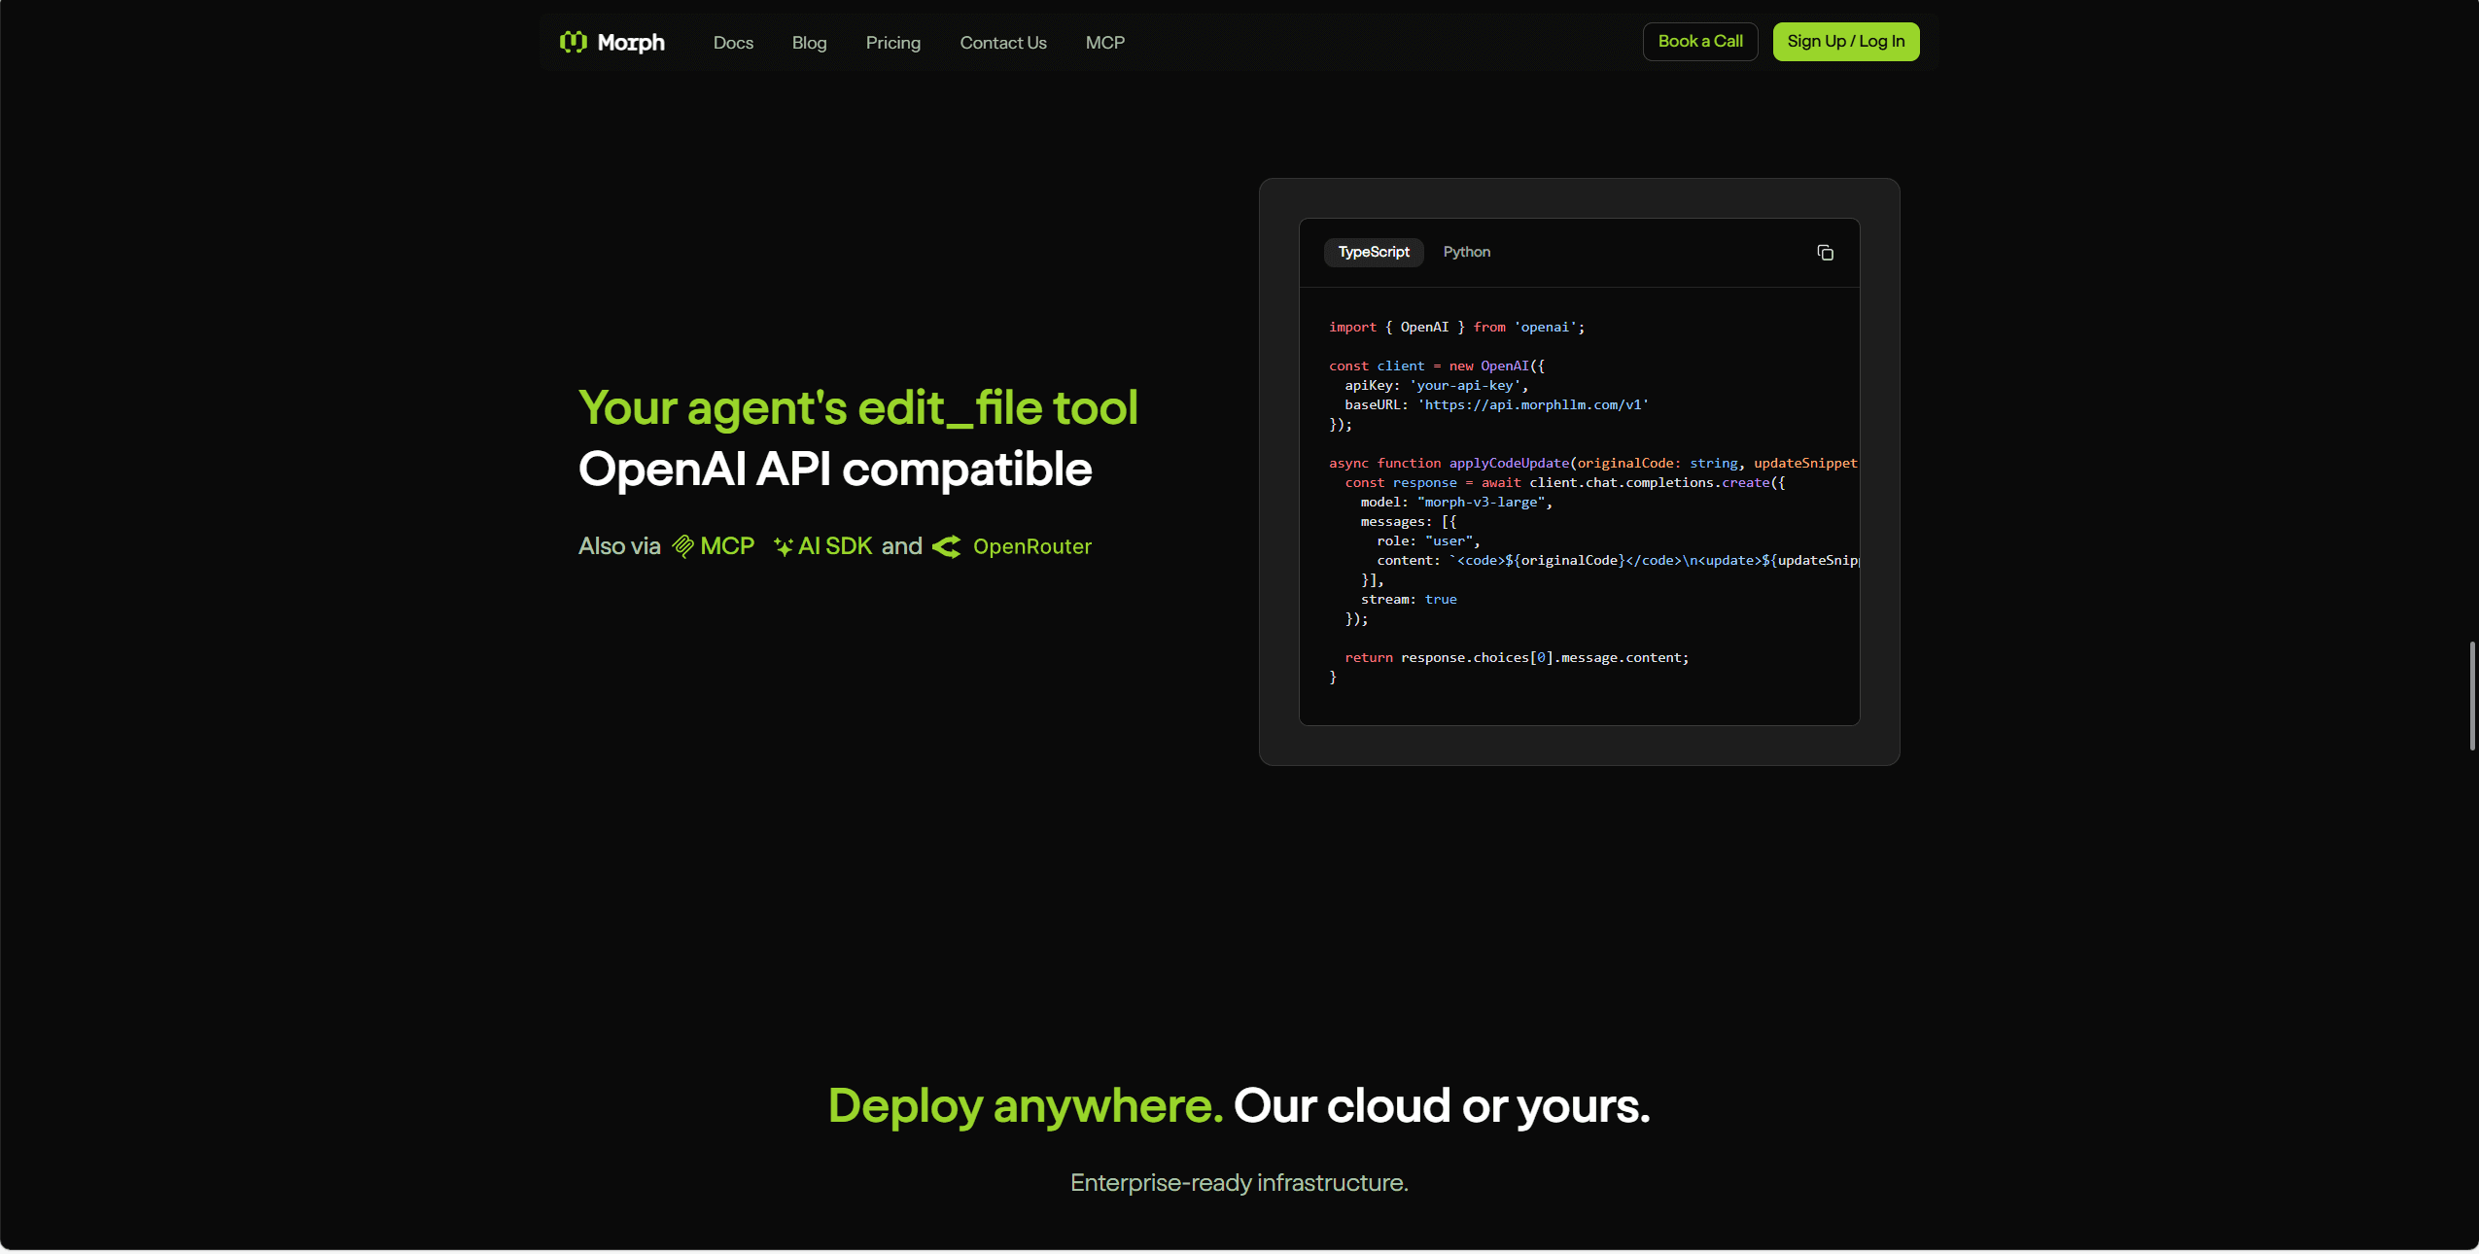Click the morphllm base URL in code
This screenshot has height=1254, width=2479.
[x=1532, y=405]
